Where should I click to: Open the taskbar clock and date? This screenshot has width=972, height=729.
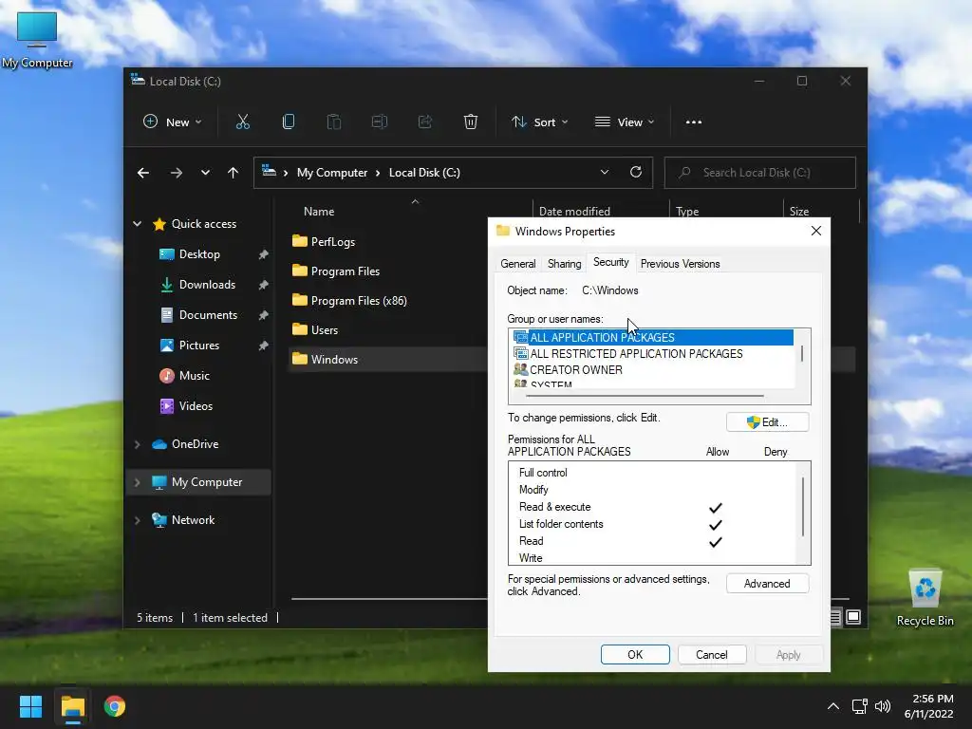click(x=928, y=706)
